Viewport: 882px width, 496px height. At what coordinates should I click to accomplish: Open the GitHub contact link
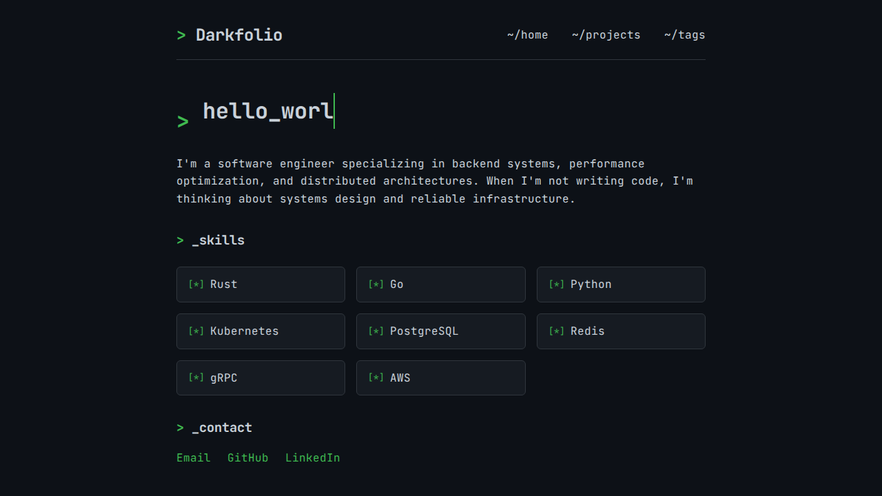point(248,457)
